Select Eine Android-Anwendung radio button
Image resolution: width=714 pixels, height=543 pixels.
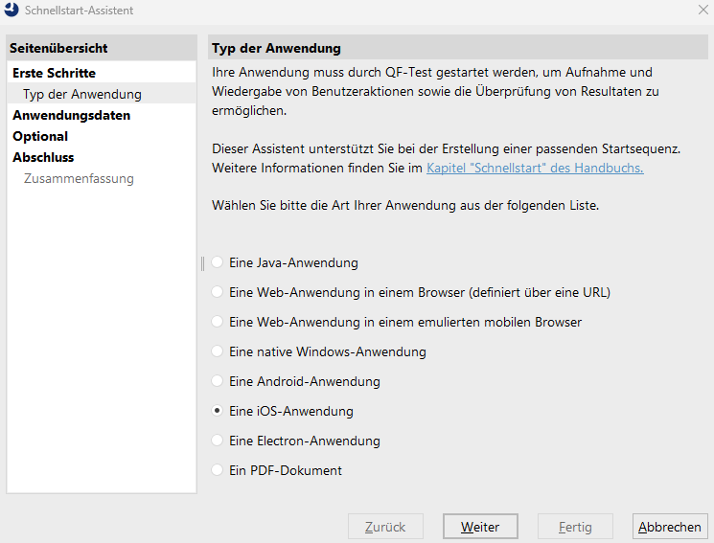coord(218,381)
